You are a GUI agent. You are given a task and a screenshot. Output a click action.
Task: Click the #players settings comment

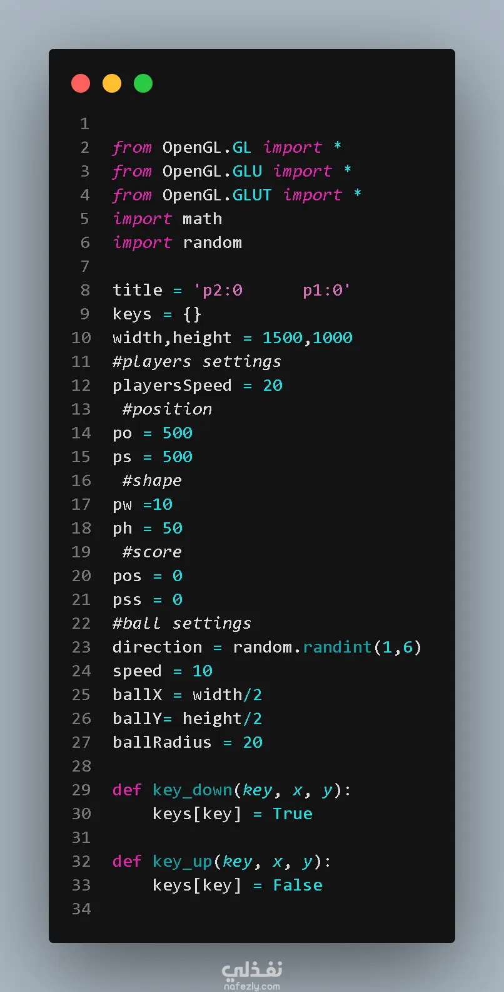click(x=196, y=362)
